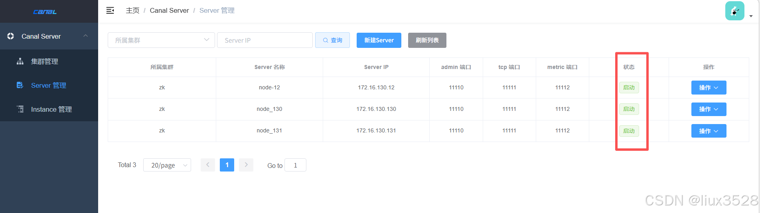Open Instance 管理 menu item

click(x=49, y=109)
